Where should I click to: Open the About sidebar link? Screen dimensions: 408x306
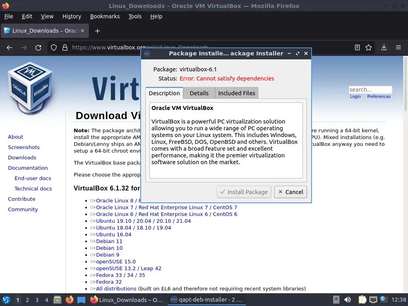[16, 137]
